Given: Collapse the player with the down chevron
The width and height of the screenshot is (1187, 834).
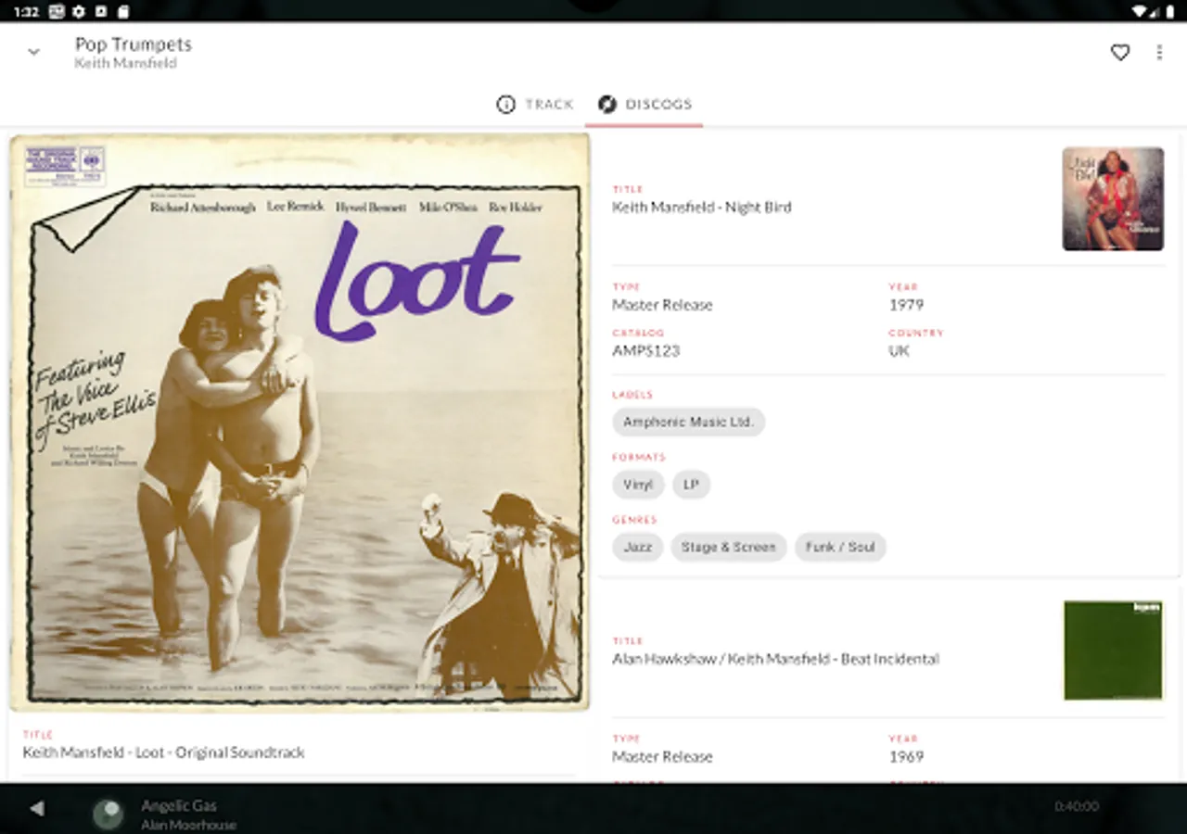Looking at the screenshot, I should [x=34, y=52].
